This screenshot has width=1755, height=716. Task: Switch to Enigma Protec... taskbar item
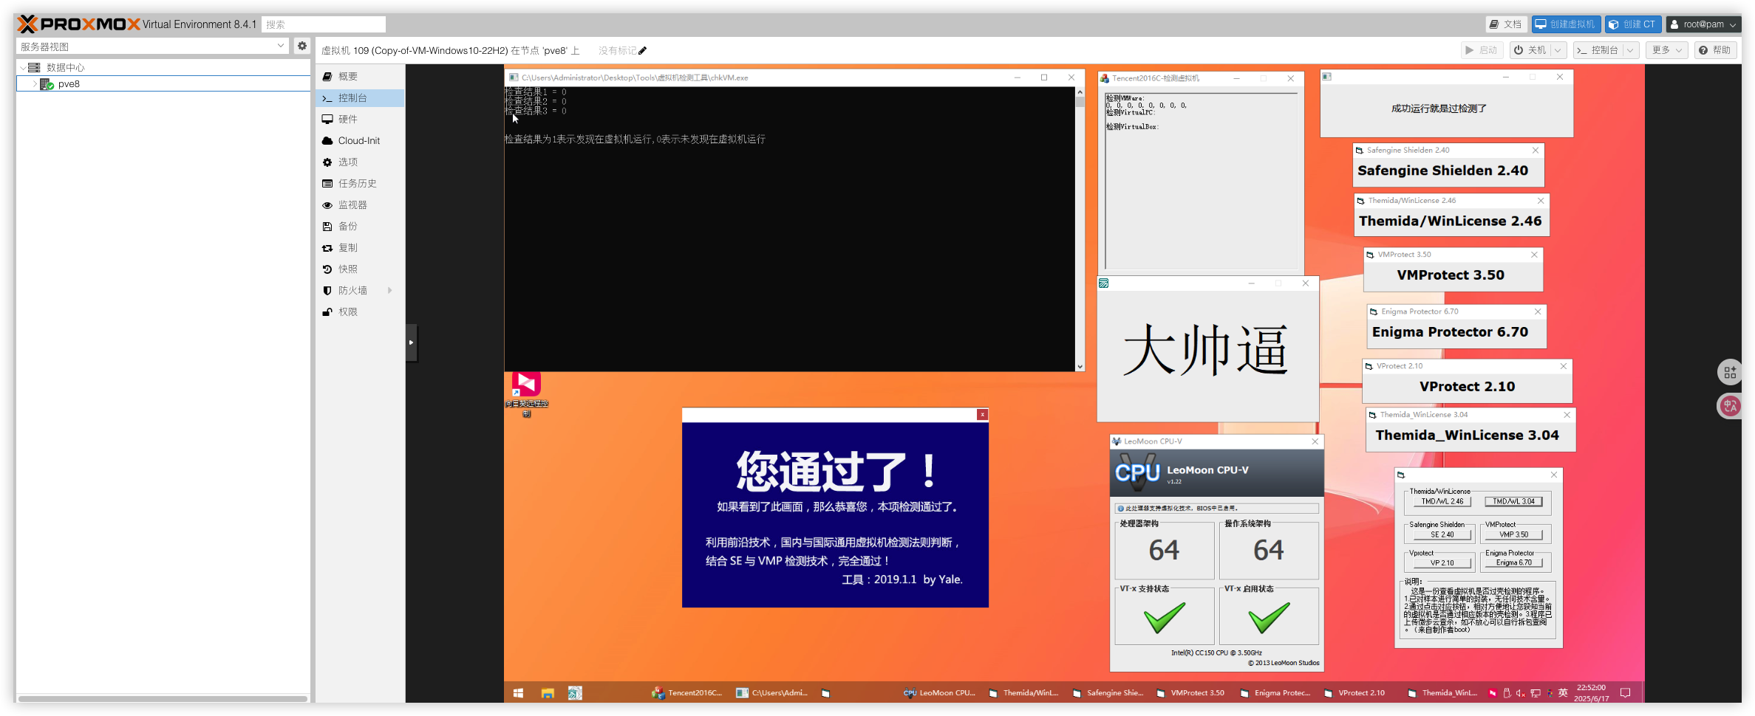pyautogui.click(x=1275, y=693)
